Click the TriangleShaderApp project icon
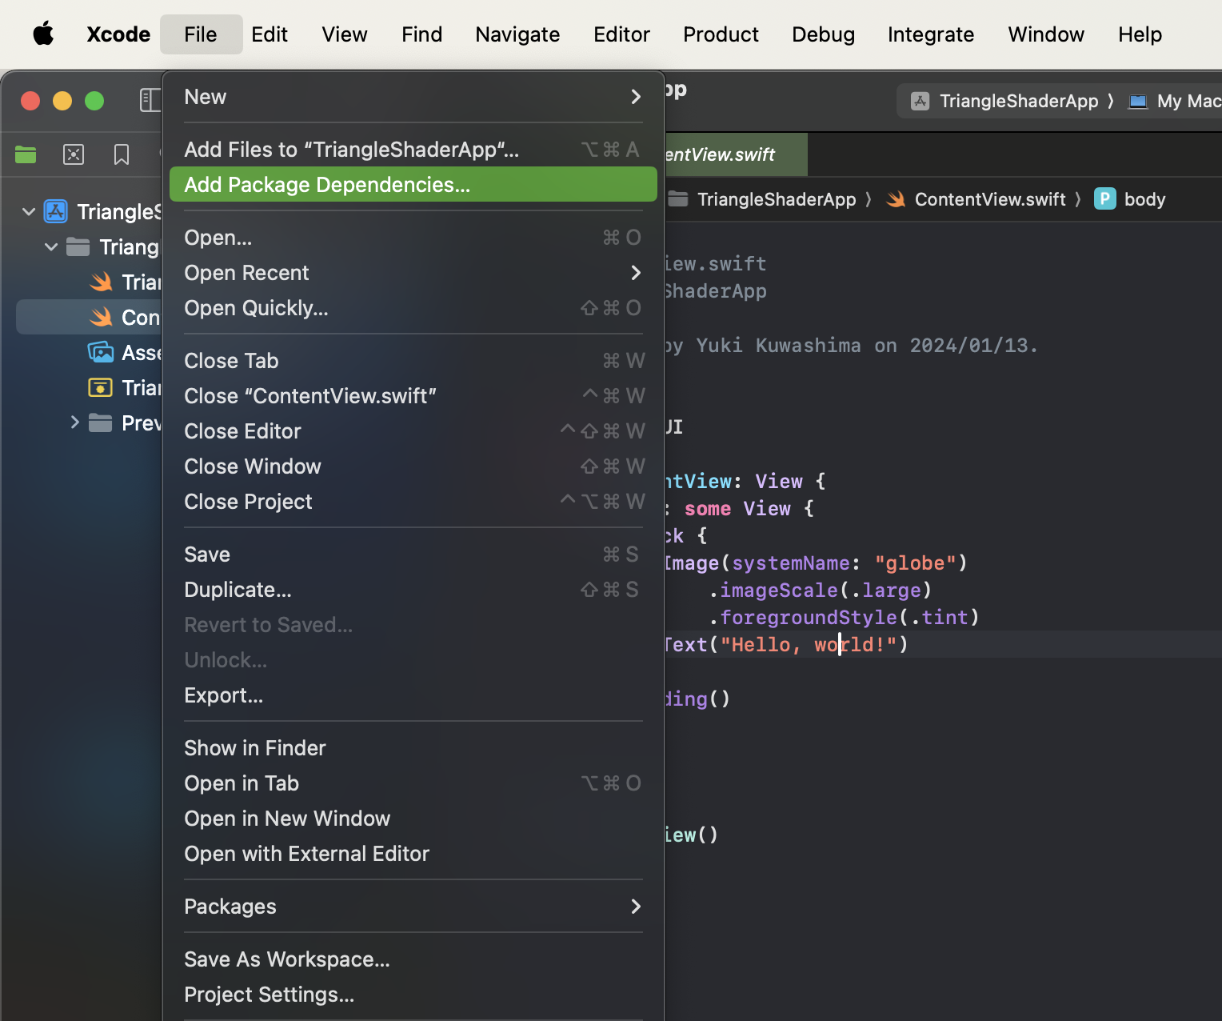Screen dimensions: 1222x1021 (x=55, y=211)
